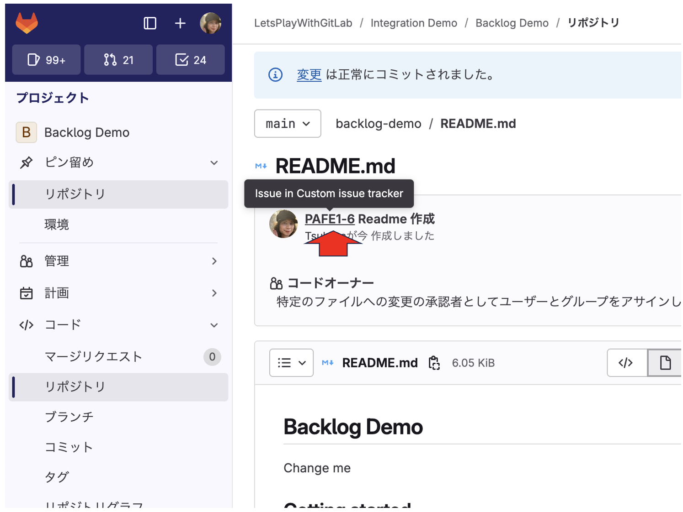This screenshot has height=512, width=683.
Task: Click the リポジトリ breadcrumb
Action: coord(593,23)
